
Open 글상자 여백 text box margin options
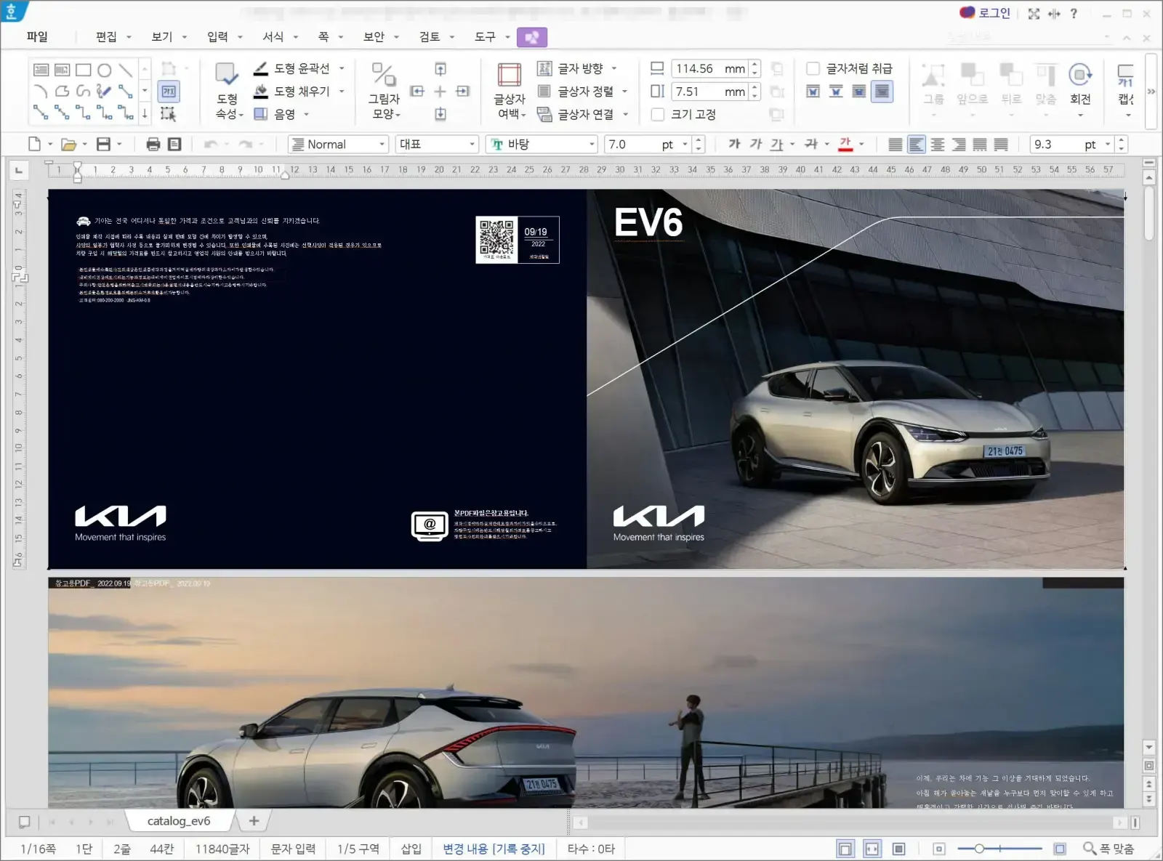click(509, 92)
